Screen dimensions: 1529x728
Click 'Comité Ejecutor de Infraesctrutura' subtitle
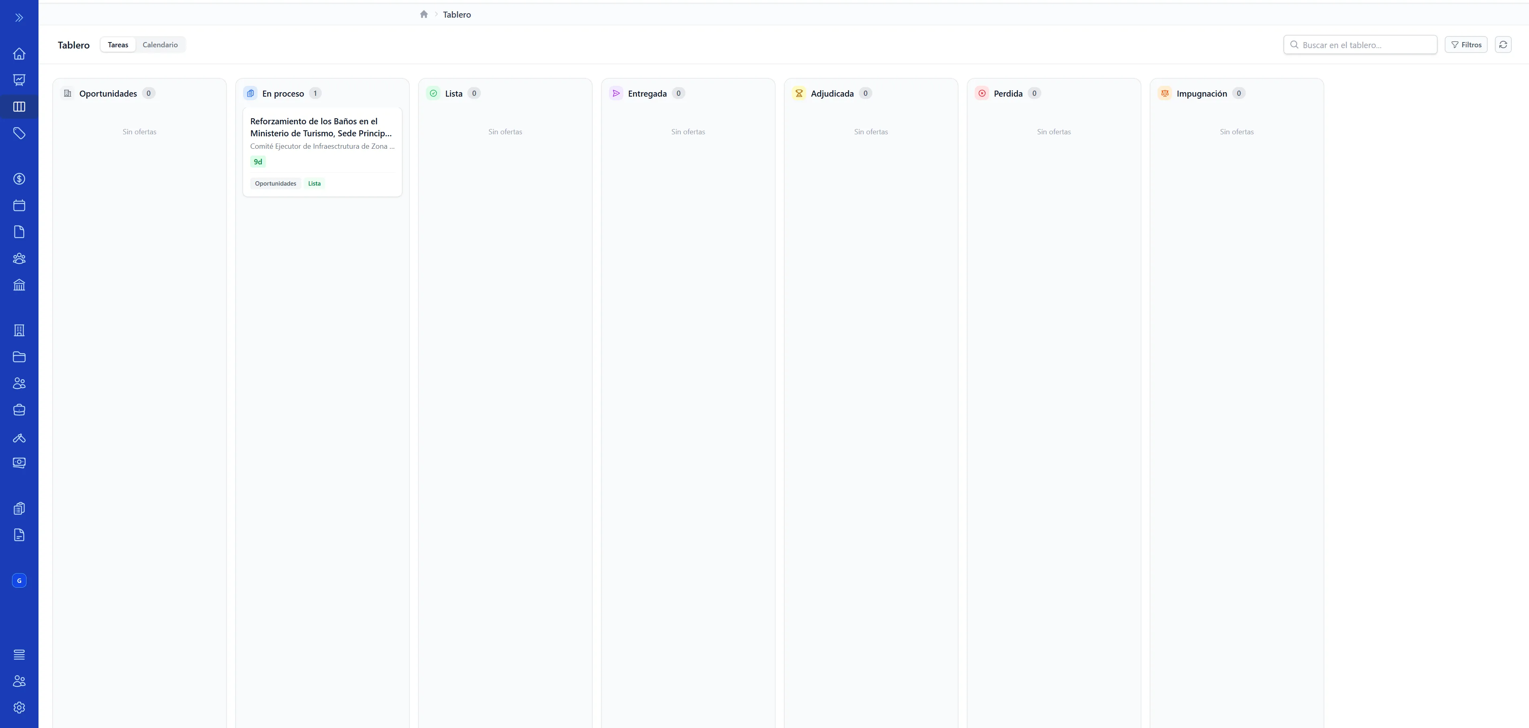[322, 146]
